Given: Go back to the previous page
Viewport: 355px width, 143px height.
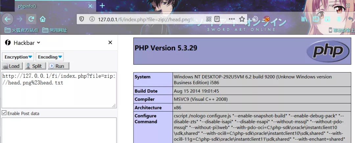Looking at the screenshot, I should click(x=8, y=19).
